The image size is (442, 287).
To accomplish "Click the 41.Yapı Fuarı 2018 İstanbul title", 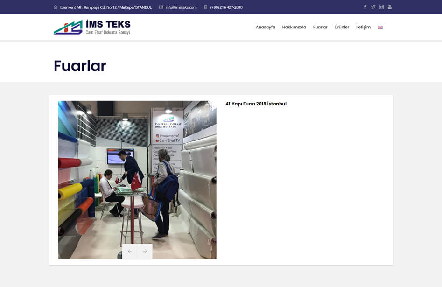I will 256,104.
